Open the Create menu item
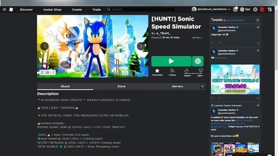This screenshot has height=156, width=278. [x=77, y=10]
